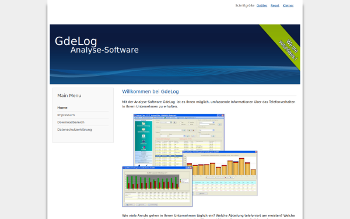Open the Impressum menu item
Viewport: 350px width, 219px height.
(x=66, y=115)
